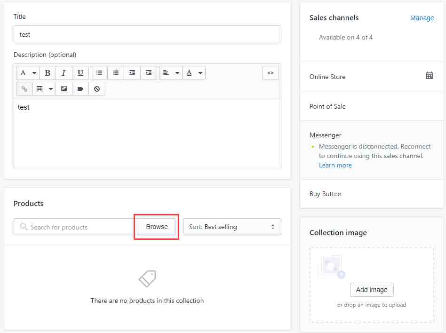Show HTML source view
This screenshot has width=446, height=333.
270,73
